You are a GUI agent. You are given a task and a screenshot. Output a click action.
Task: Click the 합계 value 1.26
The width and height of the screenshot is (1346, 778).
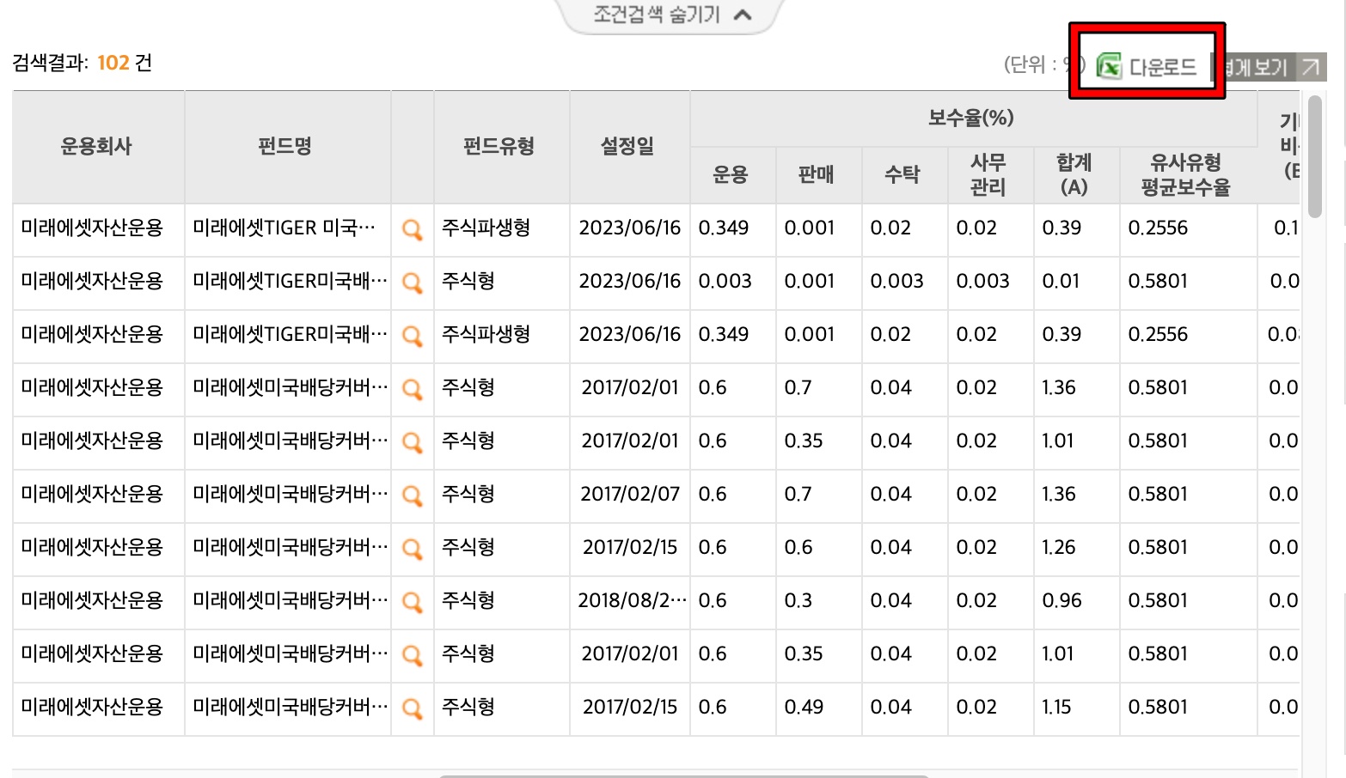pos(1059,548)
